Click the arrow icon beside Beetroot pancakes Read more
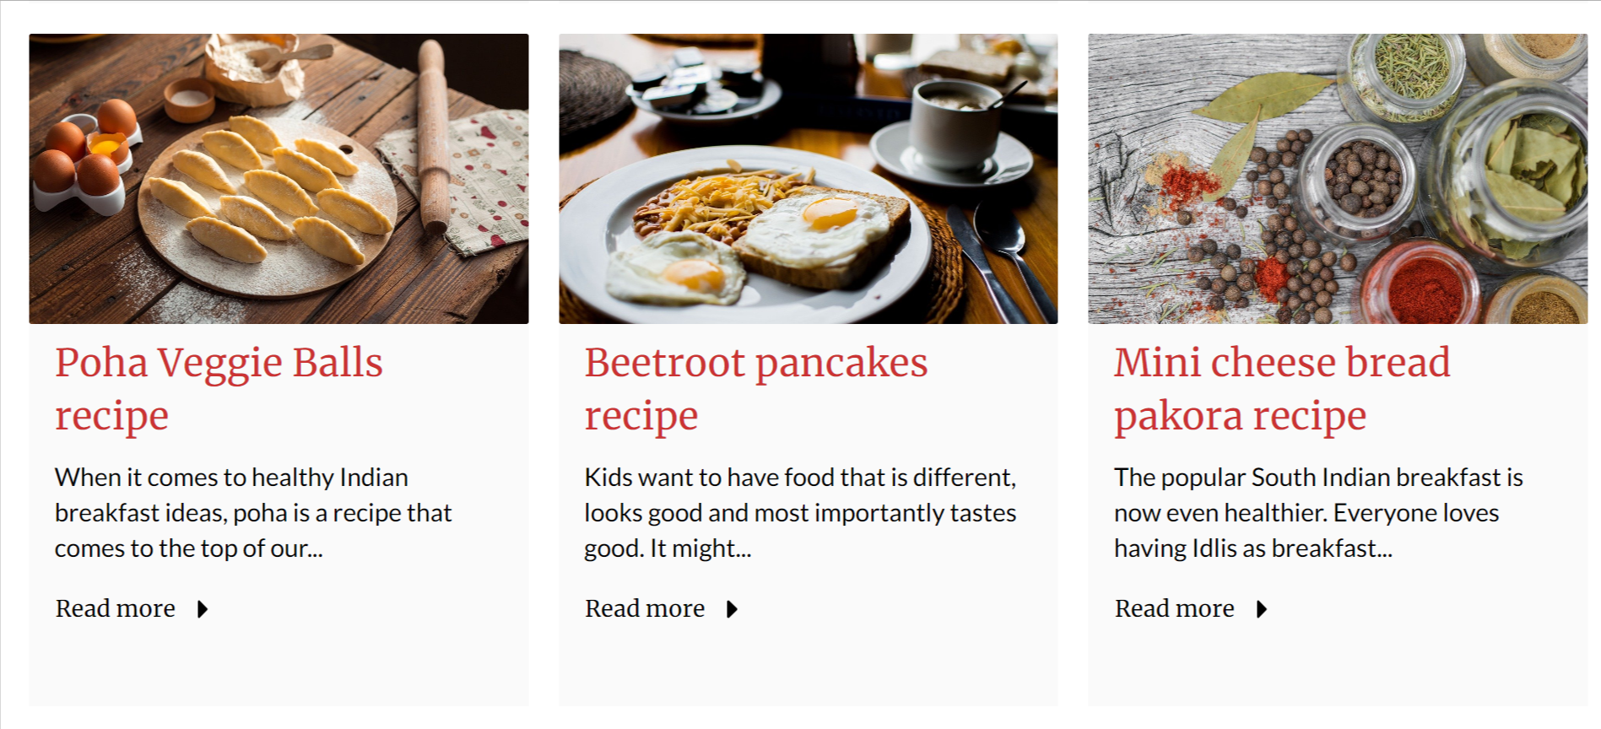The height and width of the screenshot is (729, 1601). point(732,609)
